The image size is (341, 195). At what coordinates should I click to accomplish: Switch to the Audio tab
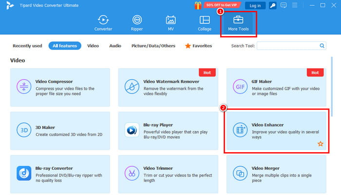pos(115,46)
